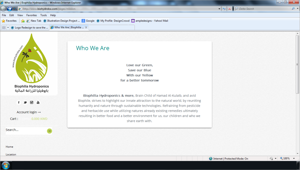Open the Tools menu
Screen dimensions: 300x170
point(43,15)
